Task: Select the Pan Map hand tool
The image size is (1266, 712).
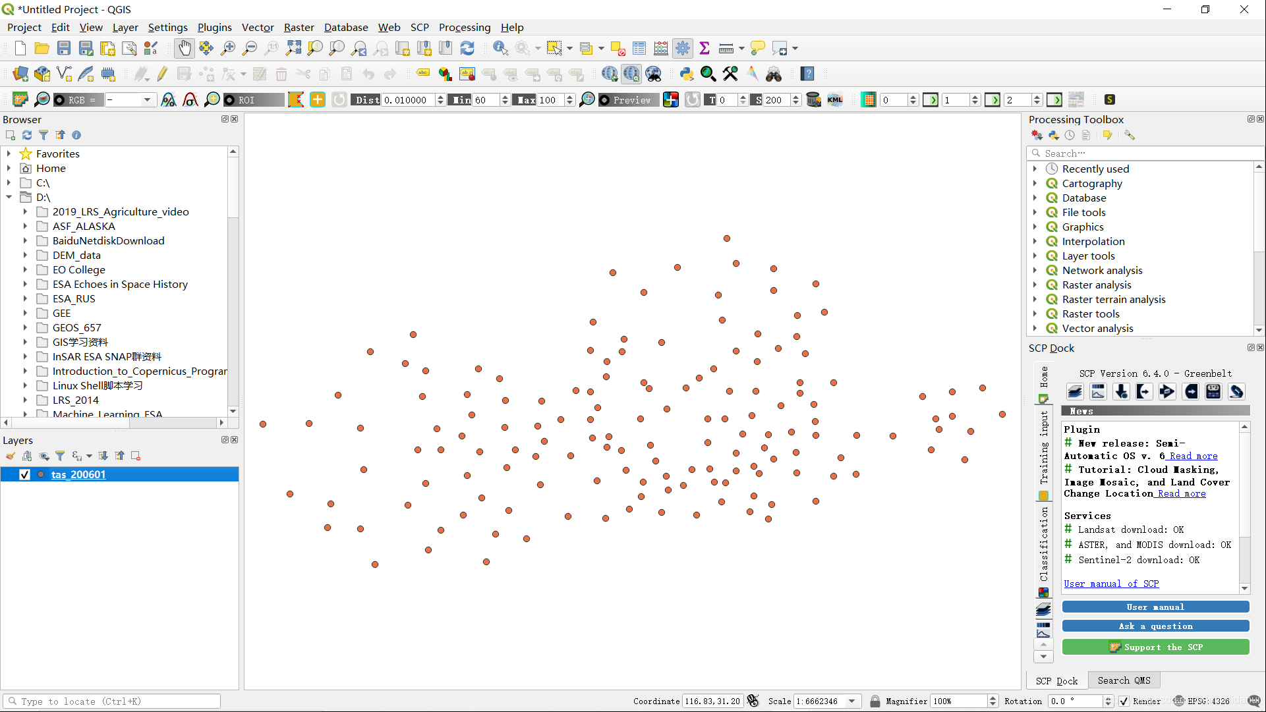Action: coord(185,48)
